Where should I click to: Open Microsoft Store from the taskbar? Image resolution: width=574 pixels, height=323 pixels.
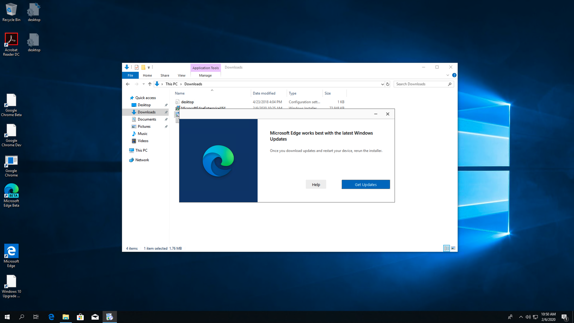point(80,317)
